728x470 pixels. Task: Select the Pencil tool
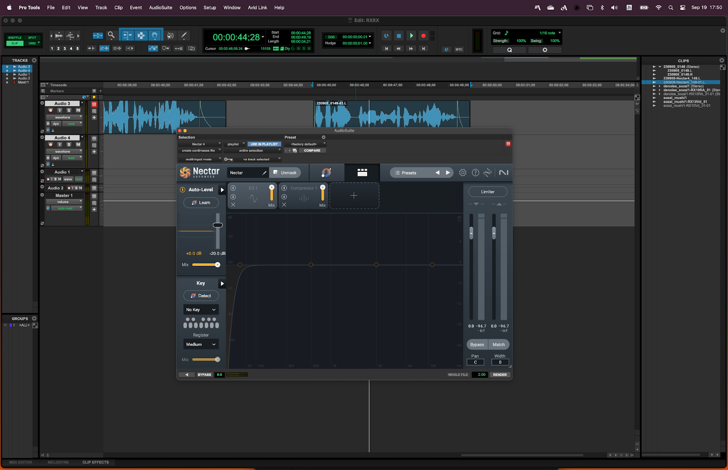coord(184,35)
